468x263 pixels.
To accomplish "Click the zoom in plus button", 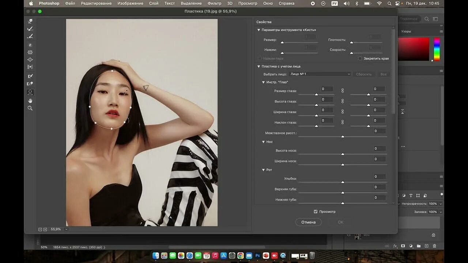I will point(45,229).
